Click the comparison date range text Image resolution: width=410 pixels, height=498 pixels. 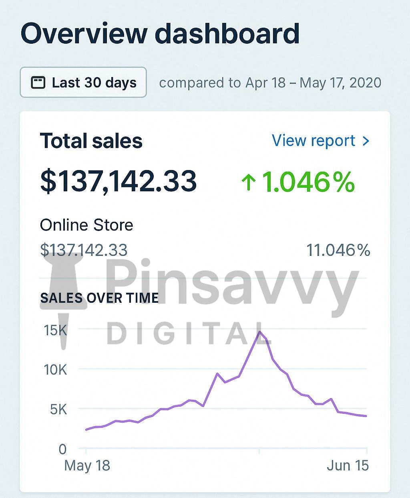(270, 83)
